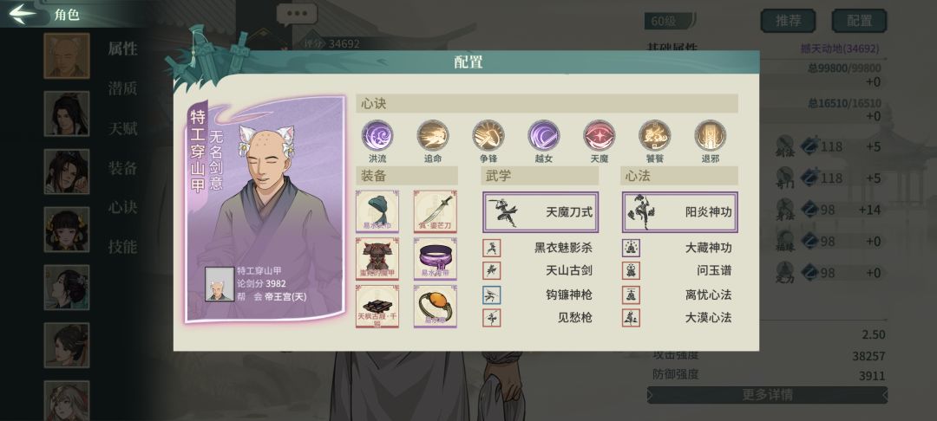Select the 阳炎神功 main inner skill
The width and height of the screenshot is (937, 421).
tap(679, 211)
